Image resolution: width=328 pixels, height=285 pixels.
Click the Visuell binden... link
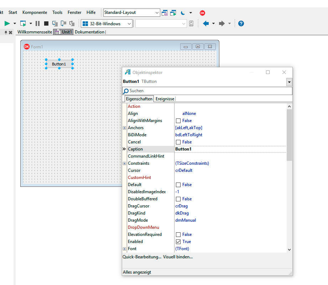point(178,257)
